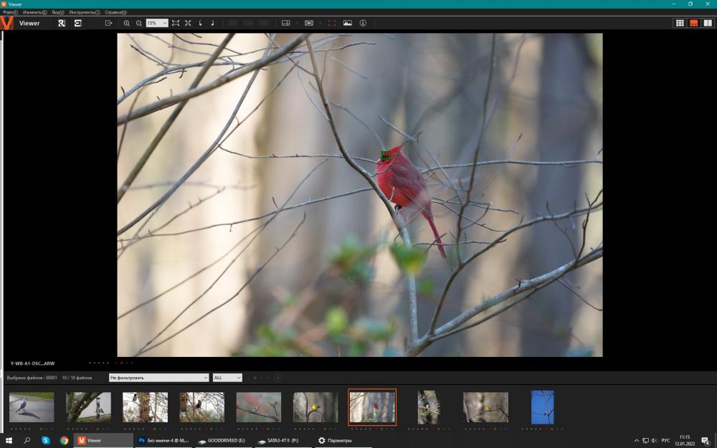Show image at actual pixel size
This screenshot has height=448, width=717.
pyautogui.click(x=188, y=23)
